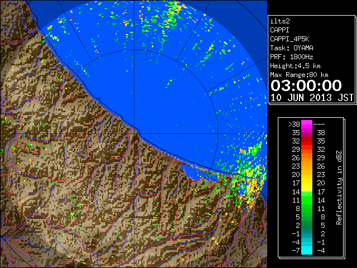Click the radar center point at coastline
Image resolution: width=357 pixels, height=268 pixels.
134,133
